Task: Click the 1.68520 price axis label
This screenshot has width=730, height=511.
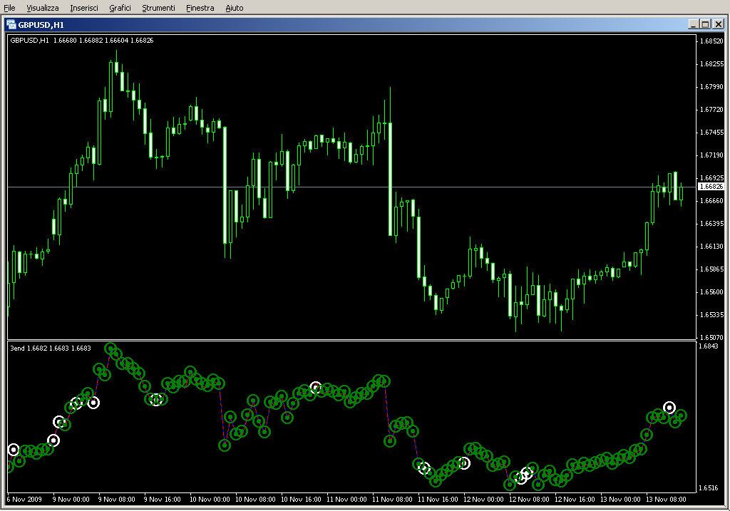Action: click(712, 41)
